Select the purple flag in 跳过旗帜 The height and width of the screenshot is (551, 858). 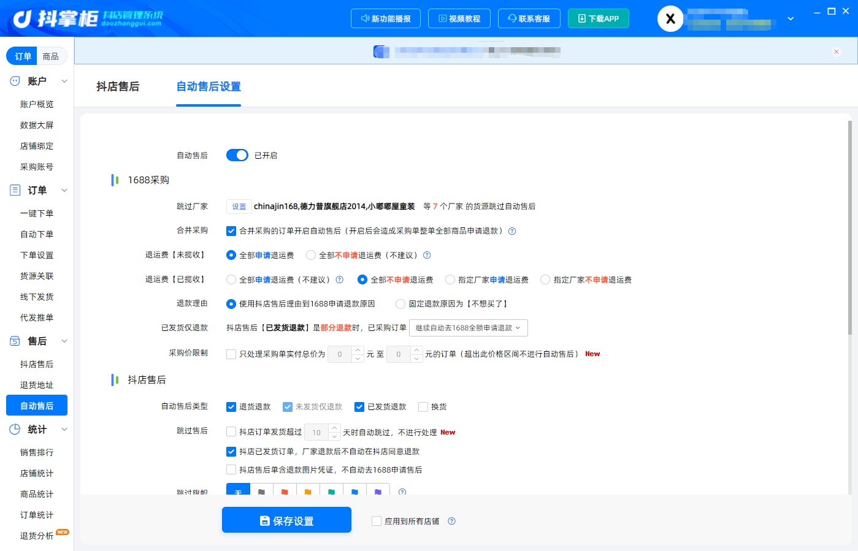pyautogui.click(x=378, y=492)
